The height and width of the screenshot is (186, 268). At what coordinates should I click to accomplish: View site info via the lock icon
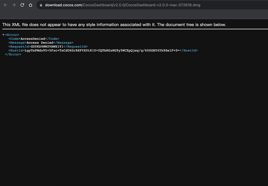(41, 5)
